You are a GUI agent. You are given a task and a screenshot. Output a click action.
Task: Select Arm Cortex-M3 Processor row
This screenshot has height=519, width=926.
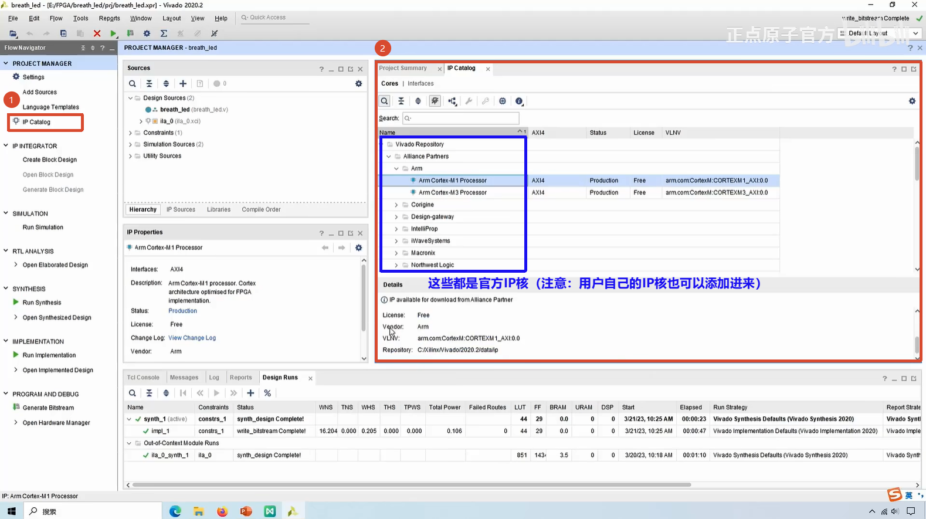[x=452, y=192]
